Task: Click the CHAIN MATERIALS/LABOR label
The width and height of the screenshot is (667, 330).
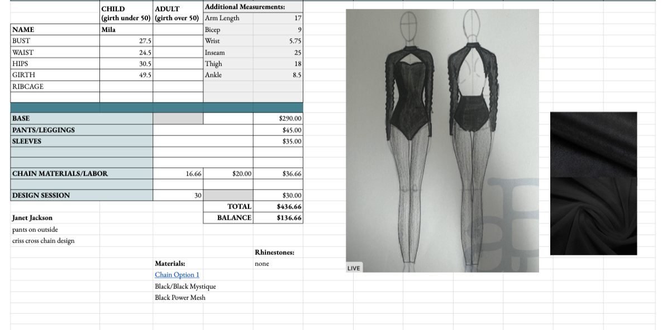Action: pyautogui.click(x=82, y=174)
